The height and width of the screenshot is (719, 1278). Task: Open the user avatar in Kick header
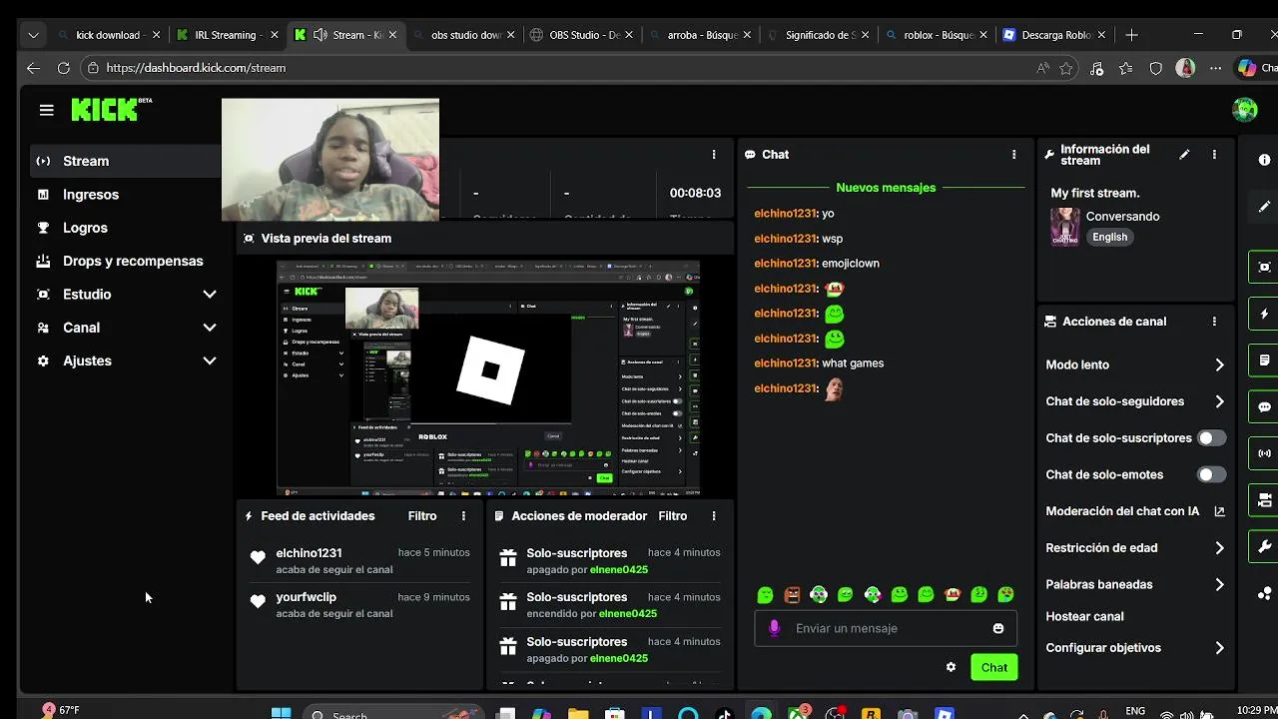[x=1244, y=110]
